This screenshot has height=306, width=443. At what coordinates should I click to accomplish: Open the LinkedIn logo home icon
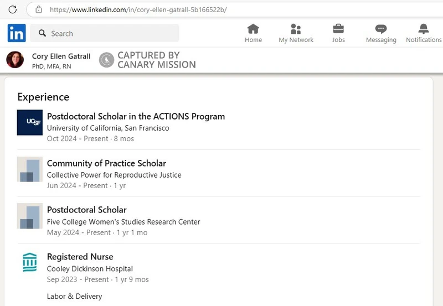pyautogui.click(x=17, y=33)
